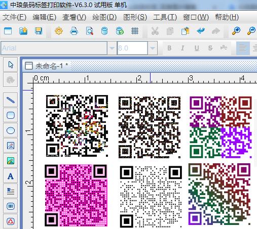Open the 文件(F) menu

click(x=14, y=17)
